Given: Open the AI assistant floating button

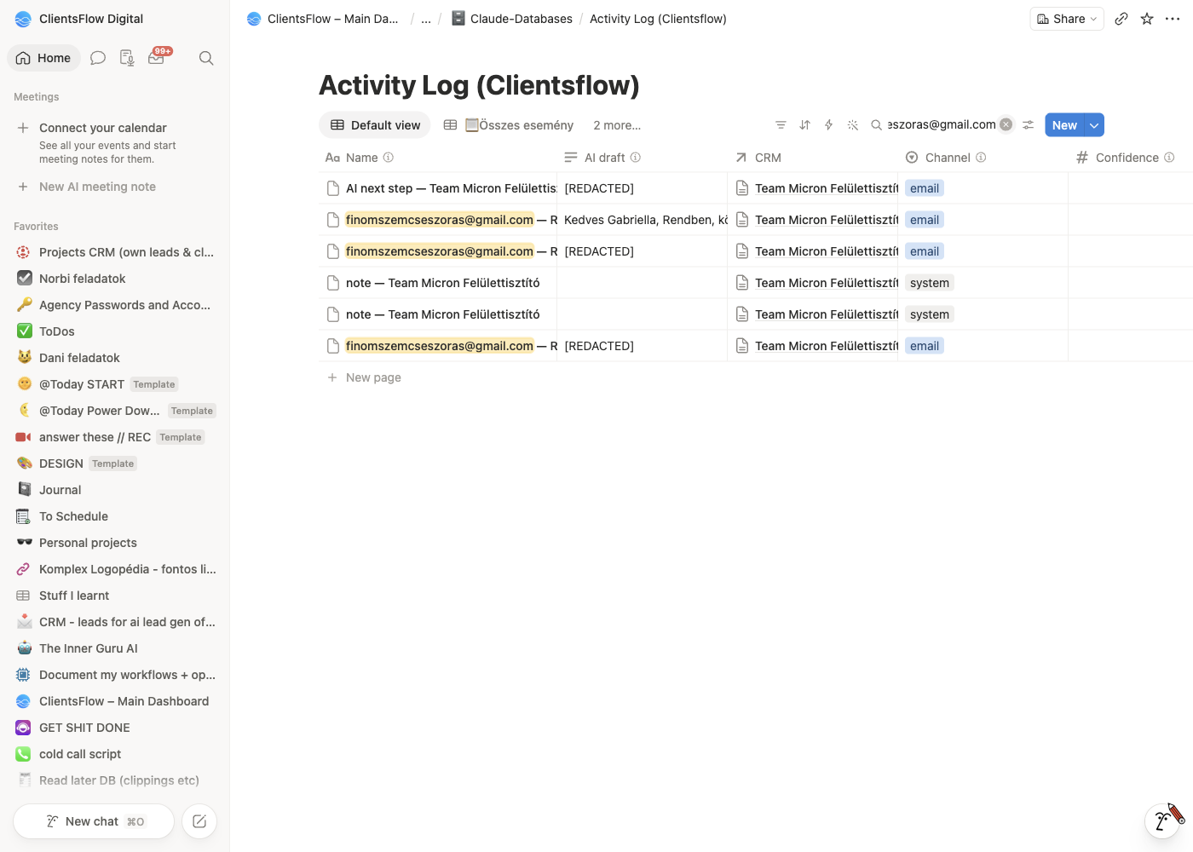Looking at the screenshot, I should click(x=1162, y=820).
